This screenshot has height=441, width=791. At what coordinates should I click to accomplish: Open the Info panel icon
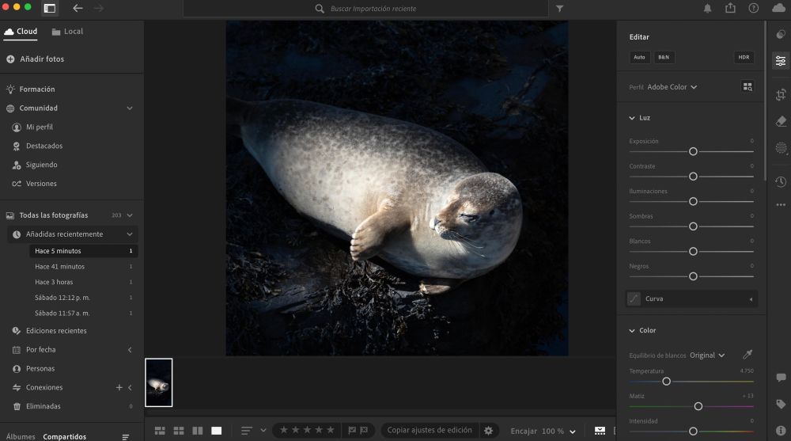tap(781, 431)
